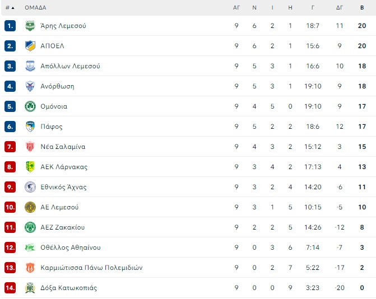Click the Δόξα Κατωκοπιάς team name
Screen dimensions: 376x299
tap(68, 288)
